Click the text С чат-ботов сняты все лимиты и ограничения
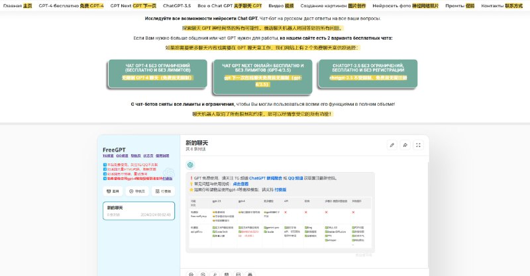Screen dimensions: 530x276 click(183, 104)
